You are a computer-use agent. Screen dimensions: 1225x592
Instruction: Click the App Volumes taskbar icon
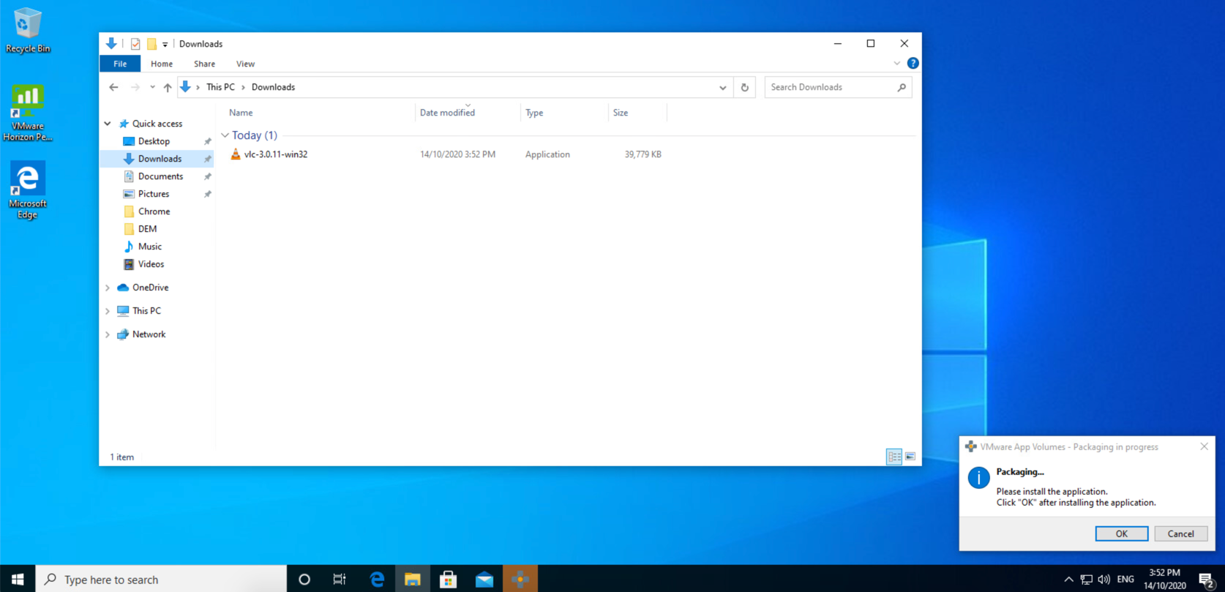pyautogui.click(x=520, y=579)
